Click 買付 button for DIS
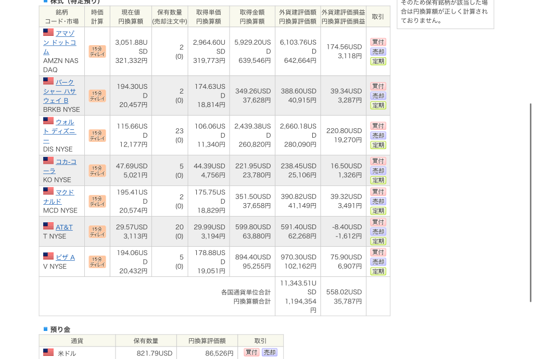Image resolution: width=533 pixels, height=359 pixels. tap(378, 126)
